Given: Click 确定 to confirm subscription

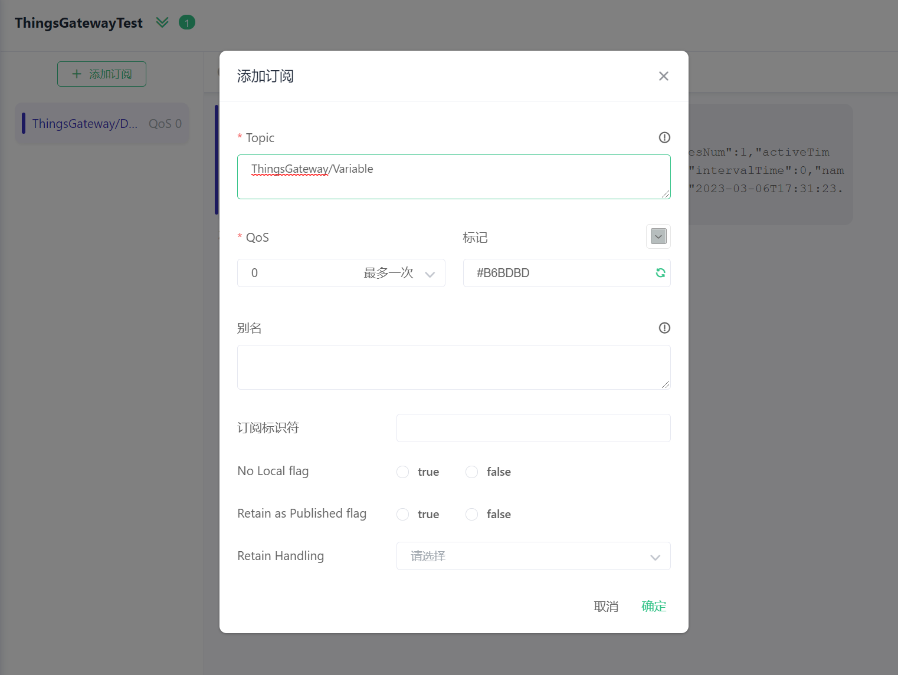Looking at the screenshot, I should point(654,606).
